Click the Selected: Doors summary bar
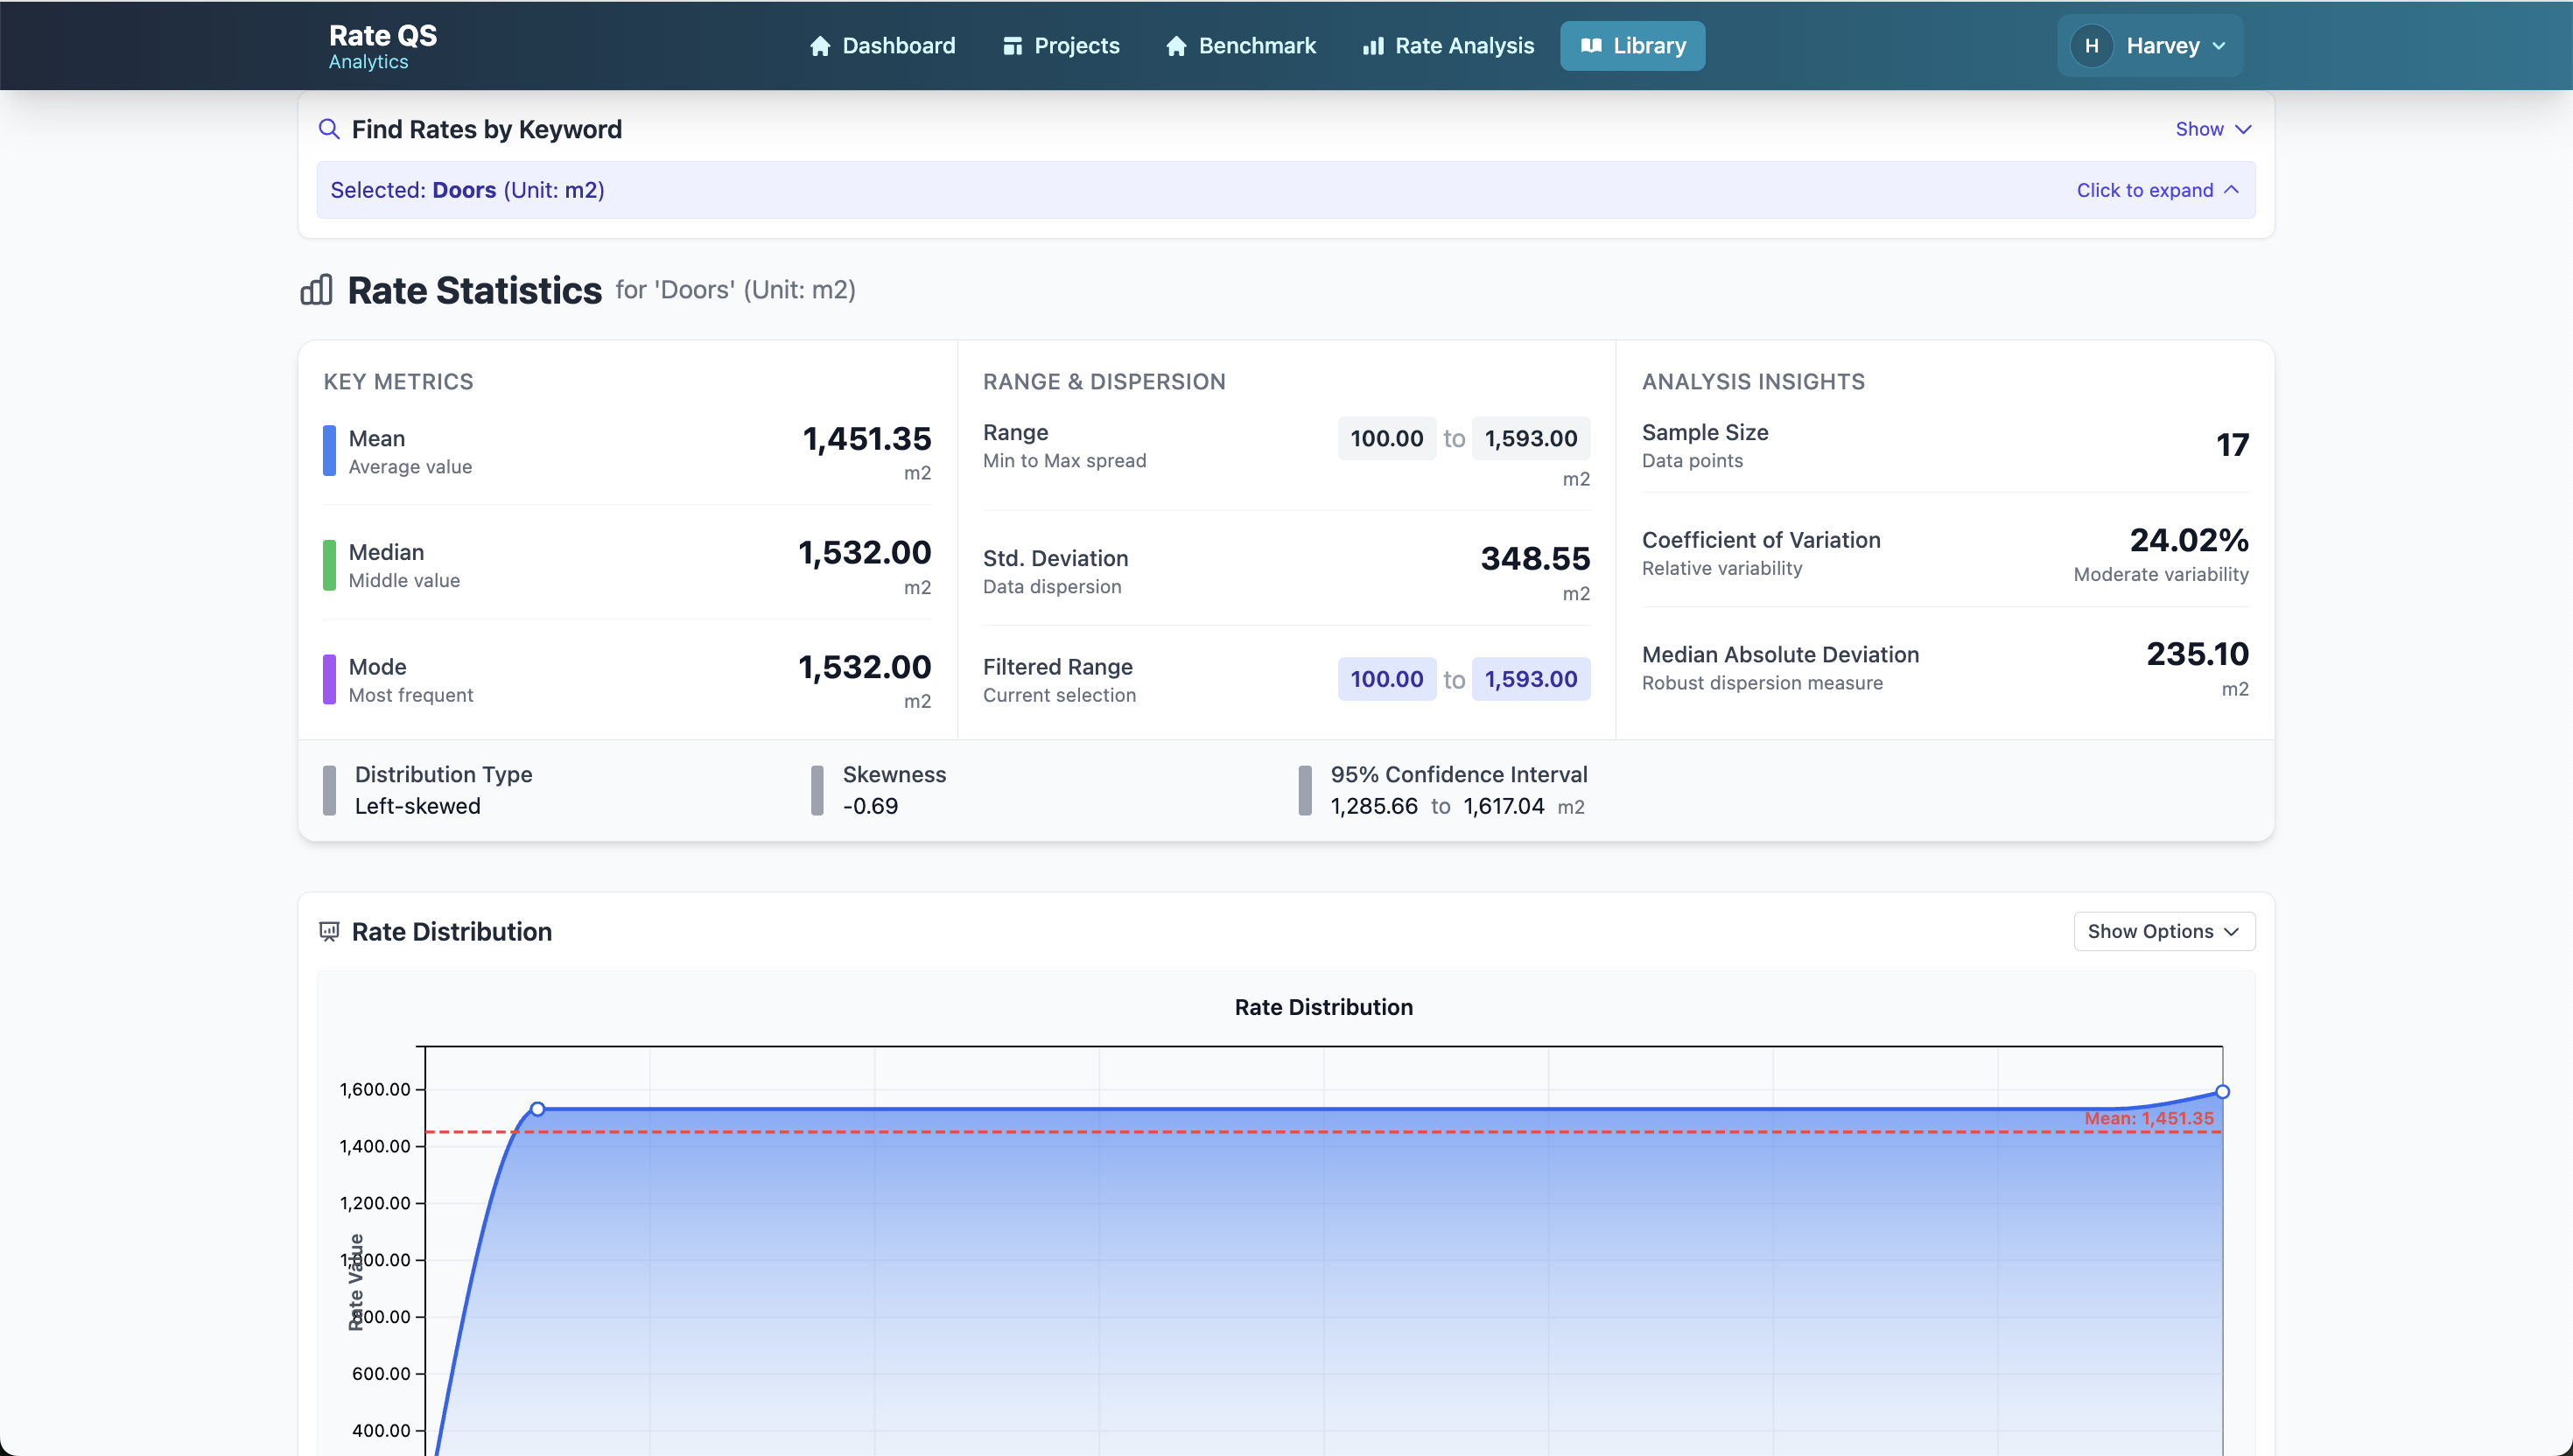Image resolution: width=2573 pixels, height=1456 pixels. (x=1285, y=190)
